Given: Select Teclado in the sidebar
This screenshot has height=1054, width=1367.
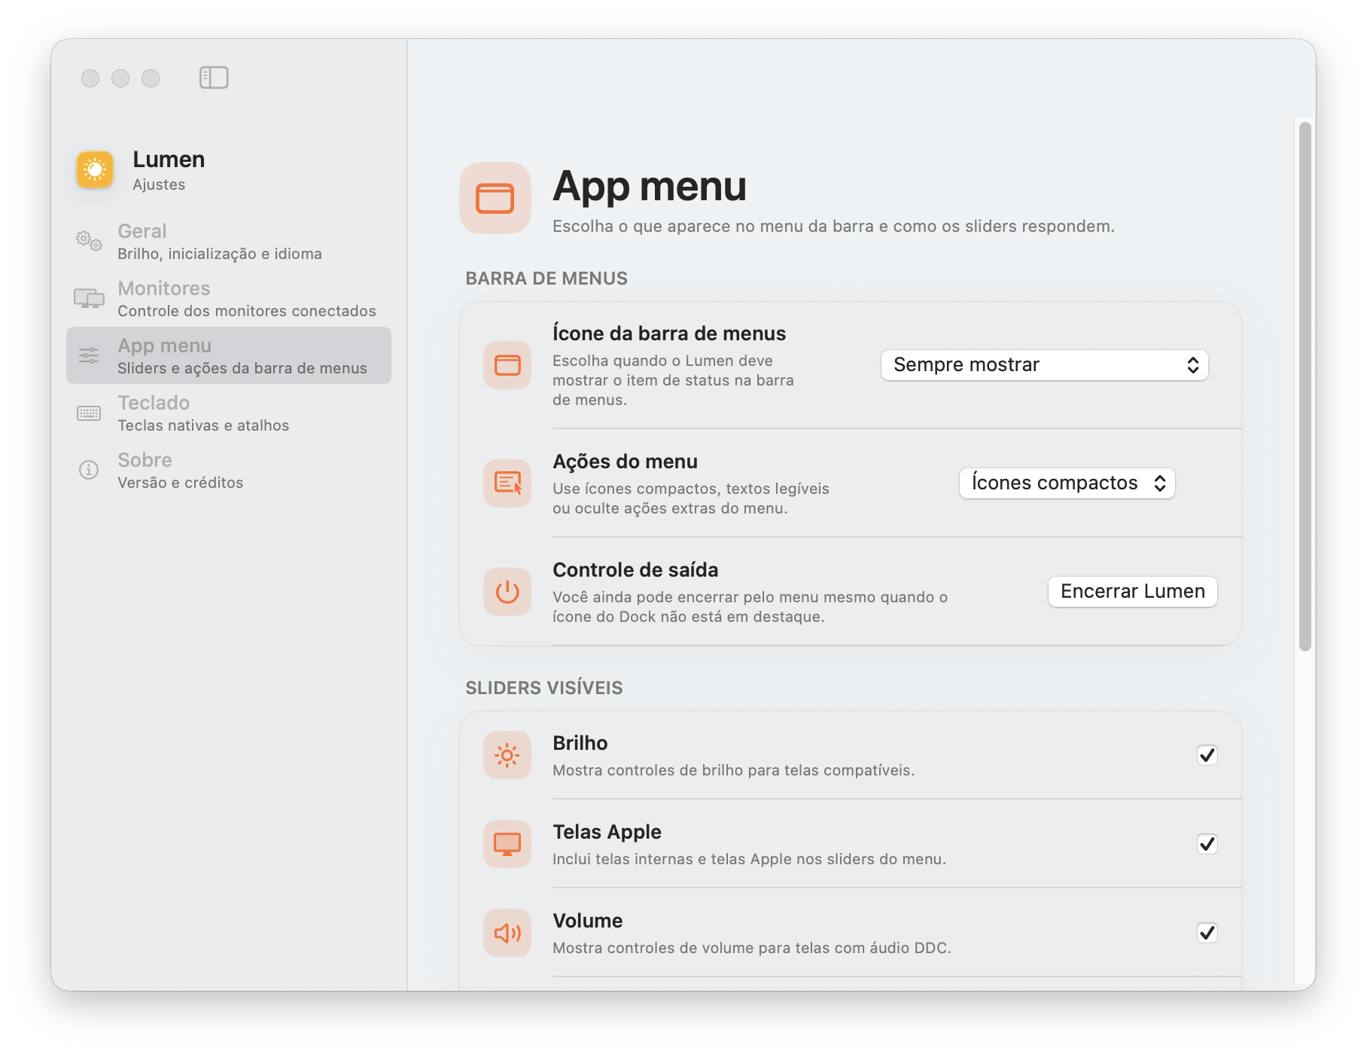Looking at the screenshot, I should click(229, 413).
